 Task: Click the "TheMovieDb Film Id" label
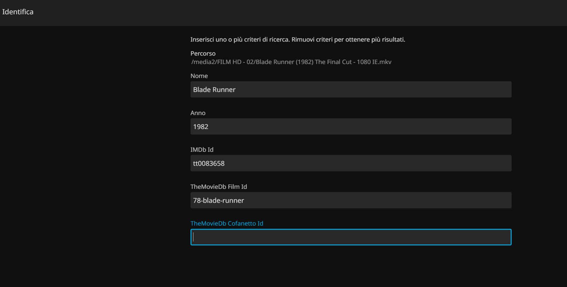tap(219, 187)
